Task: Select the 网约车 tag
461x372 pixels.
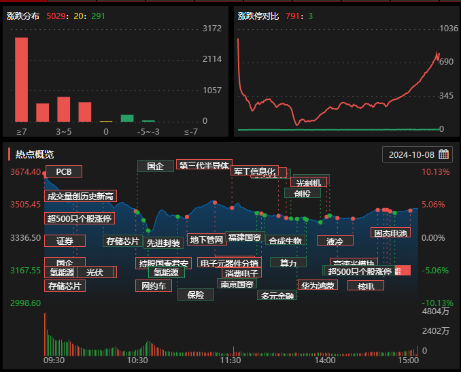Action: tap(154, 286)
